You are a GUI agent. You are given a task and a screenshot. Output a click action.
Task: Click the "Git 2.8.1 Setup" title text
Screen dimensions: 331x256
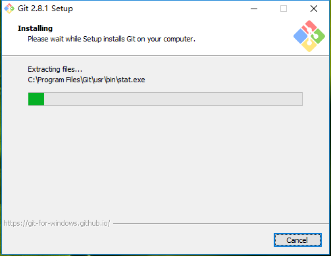point(45,9)
